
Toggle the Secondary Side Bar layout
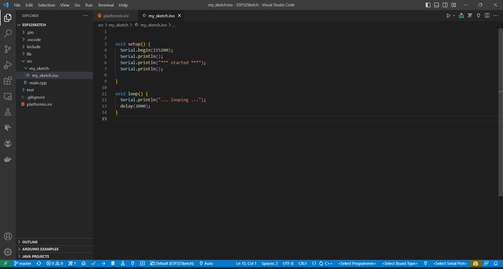(445, 5)
